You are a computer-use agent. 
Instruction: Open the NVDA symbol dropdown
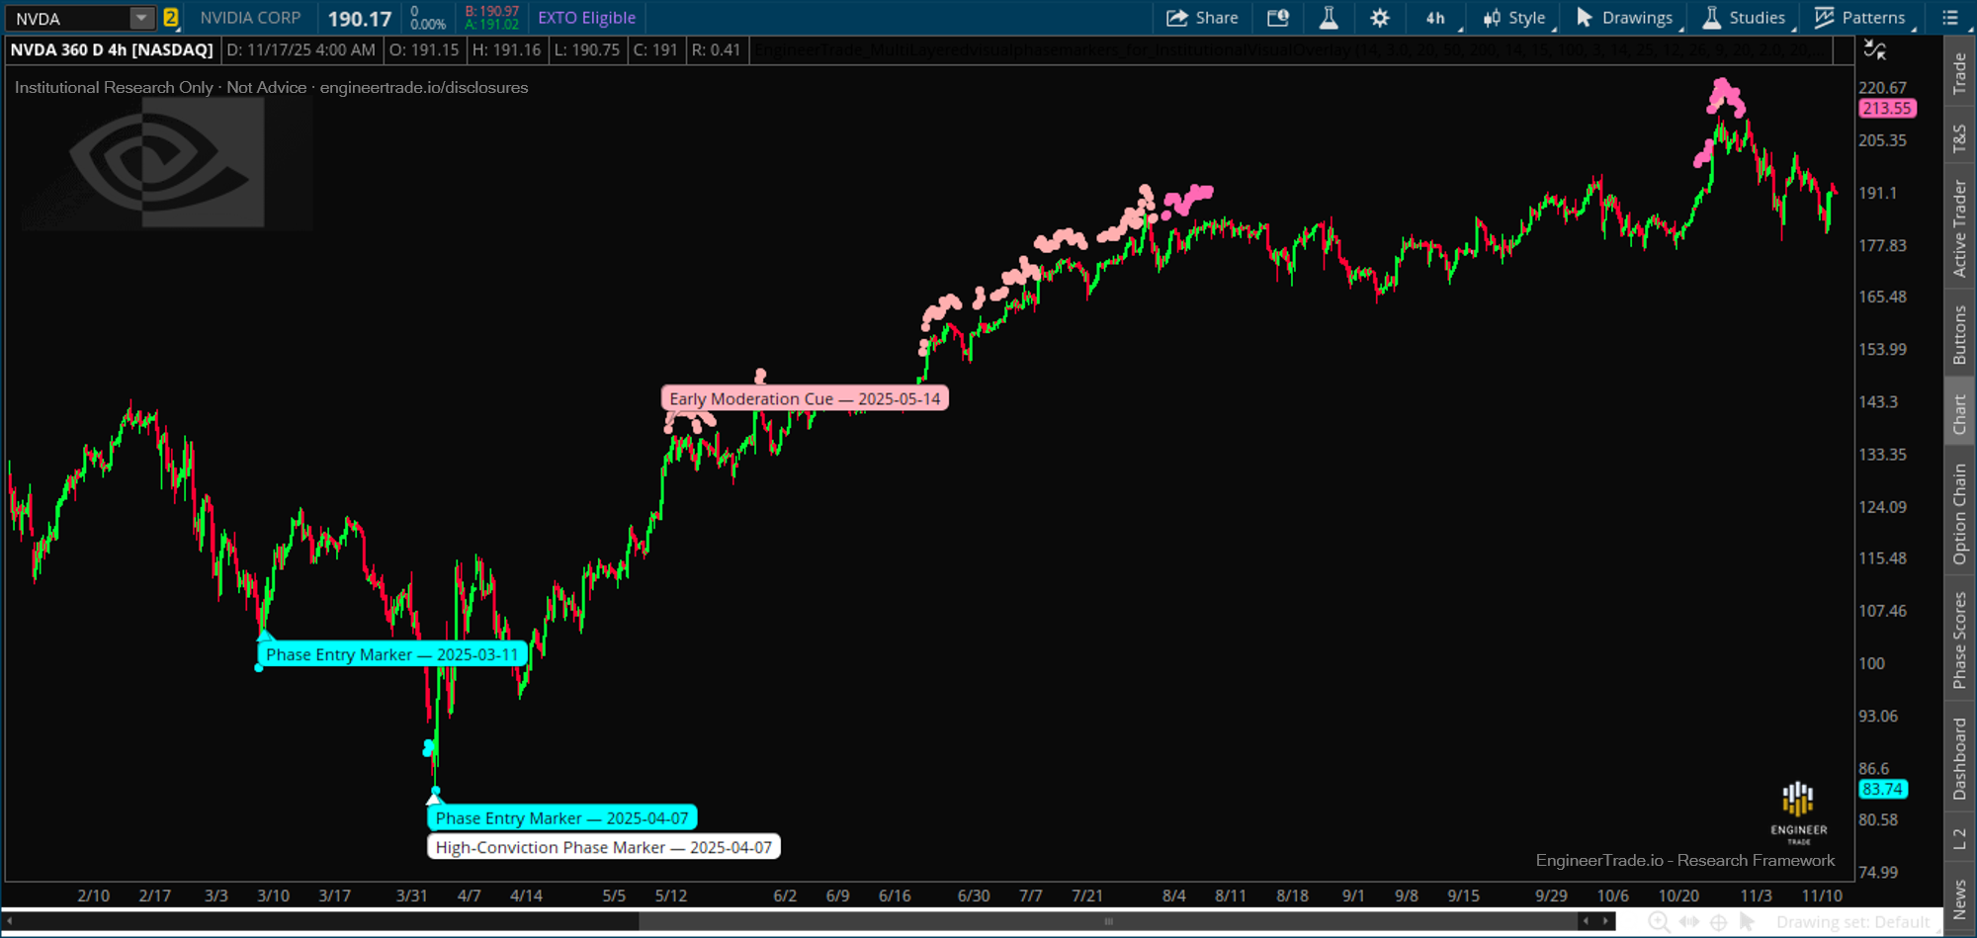(x=141, y=17)
